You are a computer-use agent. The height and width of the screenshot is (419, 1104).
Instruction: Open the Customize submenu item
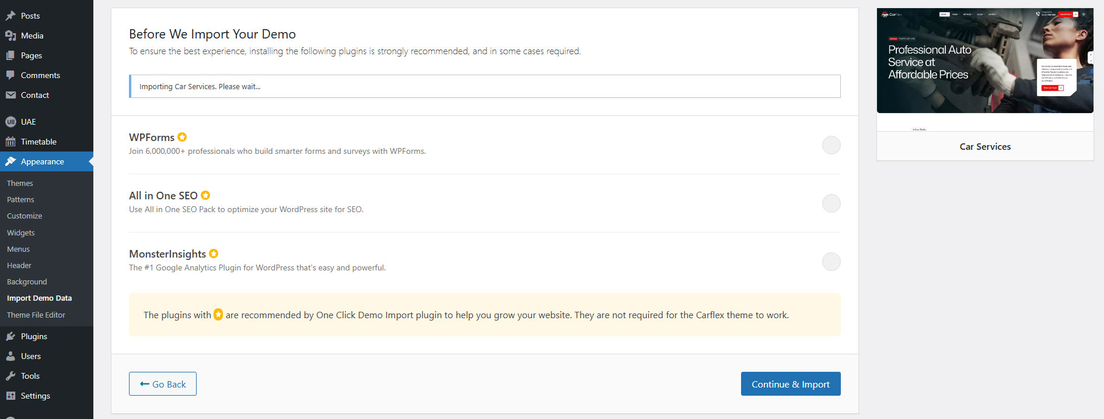[25, 216]
